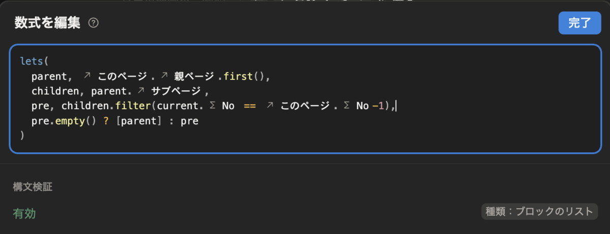Viewport: 610px width, 234px height.
Task: Click the sigma icon before No−1
Action: [347, 106]
